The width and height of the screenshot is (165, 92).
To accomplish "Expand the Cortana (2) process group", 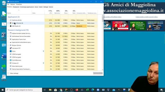I will point(8,63).
